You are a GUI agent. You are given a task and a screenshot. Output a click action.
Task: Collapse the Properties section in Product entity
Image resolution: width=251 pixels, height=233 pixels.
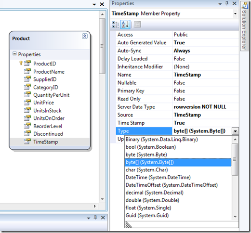pyautogui.click(x=14, y=53)
